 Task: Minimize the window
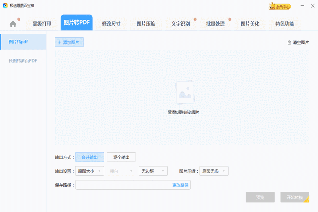[x=302, y=6]
